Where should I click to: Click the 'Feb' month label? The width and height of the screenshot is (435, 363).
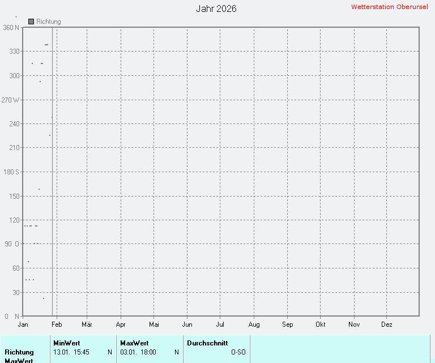coord(57,324)
